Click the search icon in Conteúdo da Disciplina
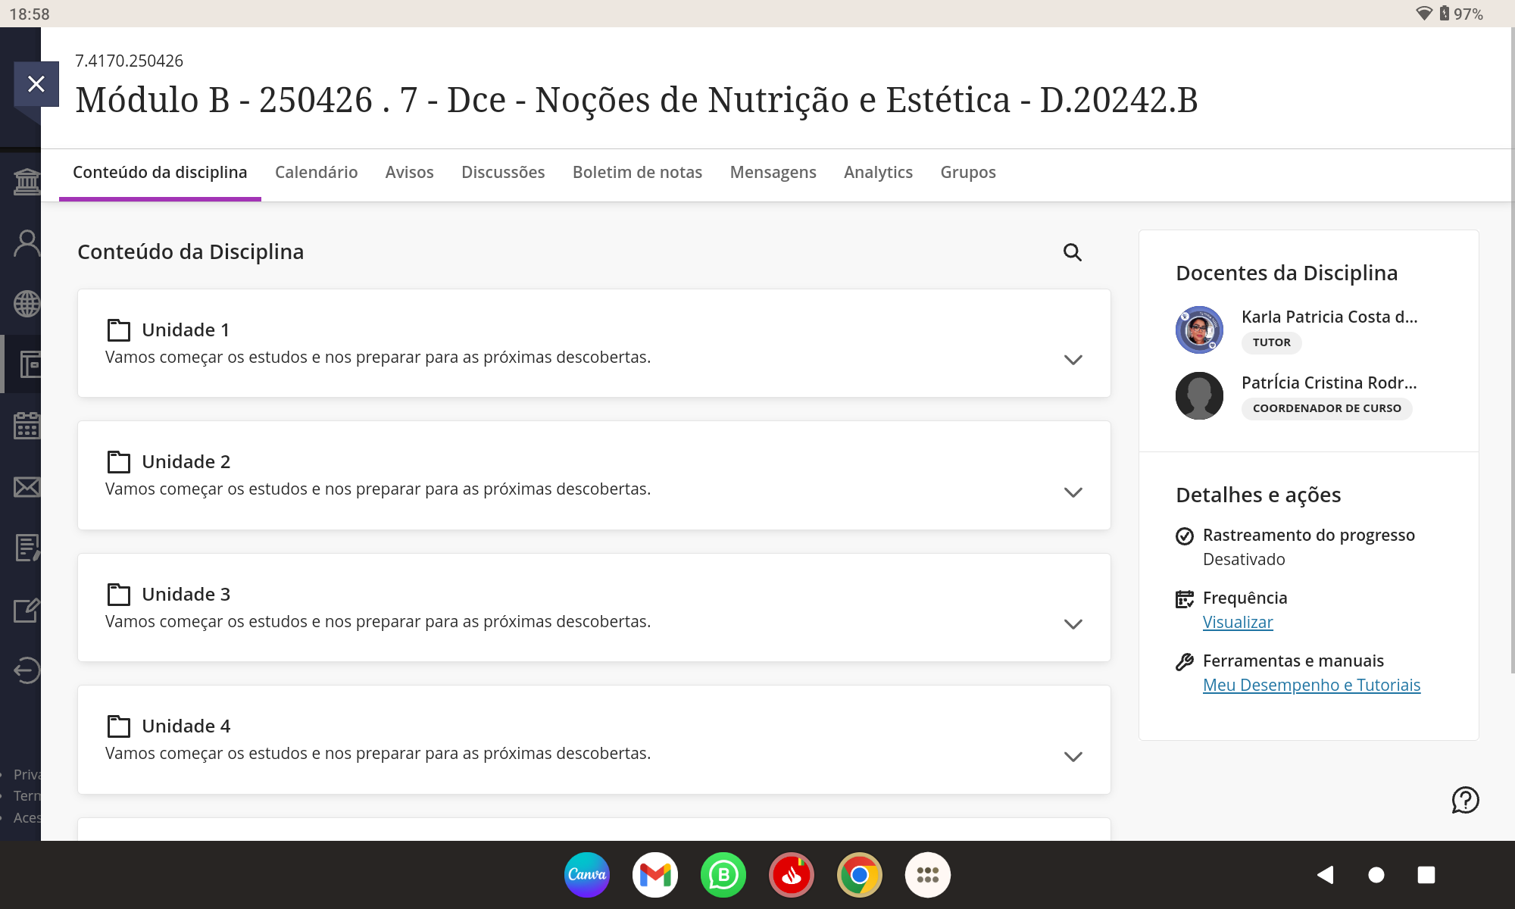 (x=1072, y=252)
